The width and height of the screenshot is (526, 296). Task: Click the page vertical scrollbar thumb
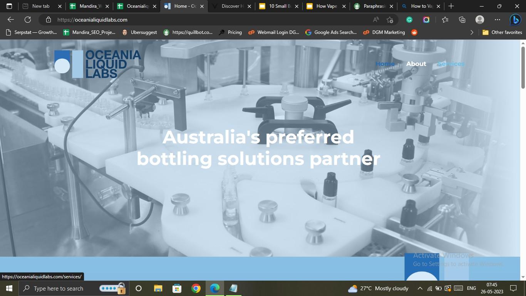(523, 67)
